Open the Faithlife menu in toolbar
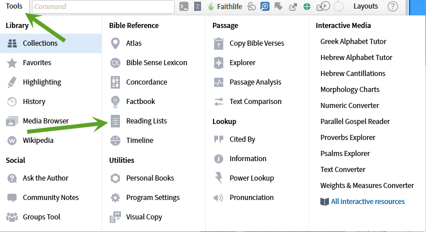Screen dimensions: 426x232 [224, 6]
